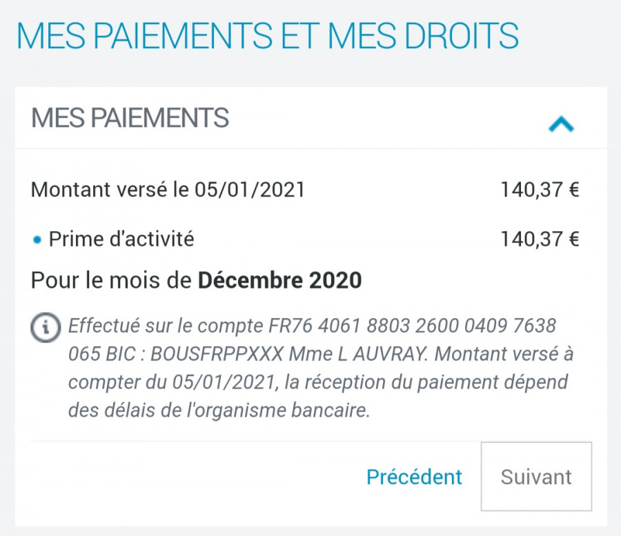Click the bold Décembre 2020 text

(x=279, y=280)
